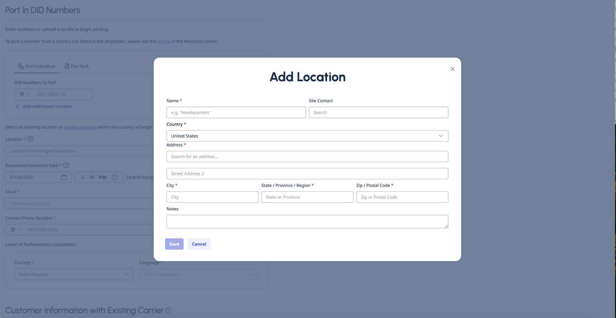Click help icon beside Customer Information heading

coord(168,310)
